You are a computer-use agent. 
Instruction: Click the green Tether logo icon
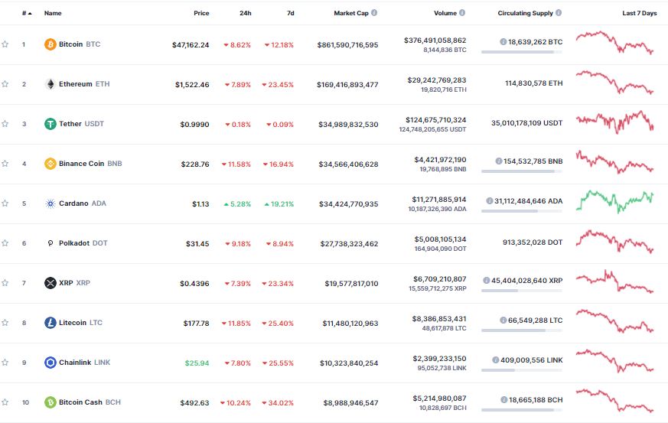click(51, 124)
